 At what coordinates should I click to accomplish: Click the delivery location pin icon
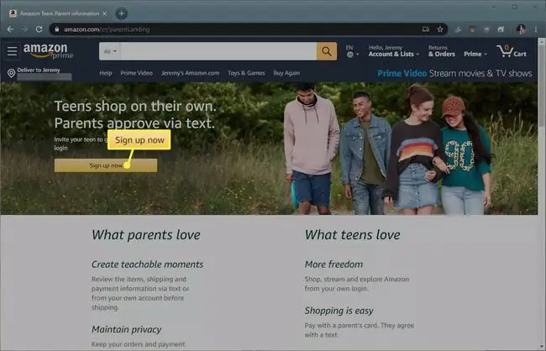click(11, 73)
